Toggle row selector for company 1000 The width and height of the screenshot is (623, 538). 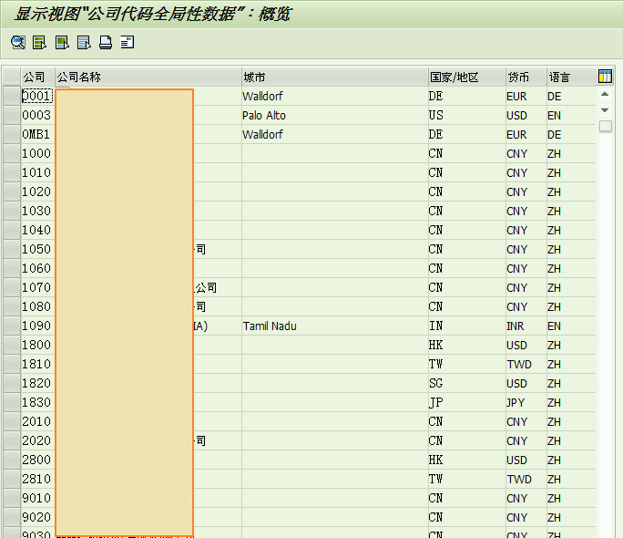[x=12, y=153]
